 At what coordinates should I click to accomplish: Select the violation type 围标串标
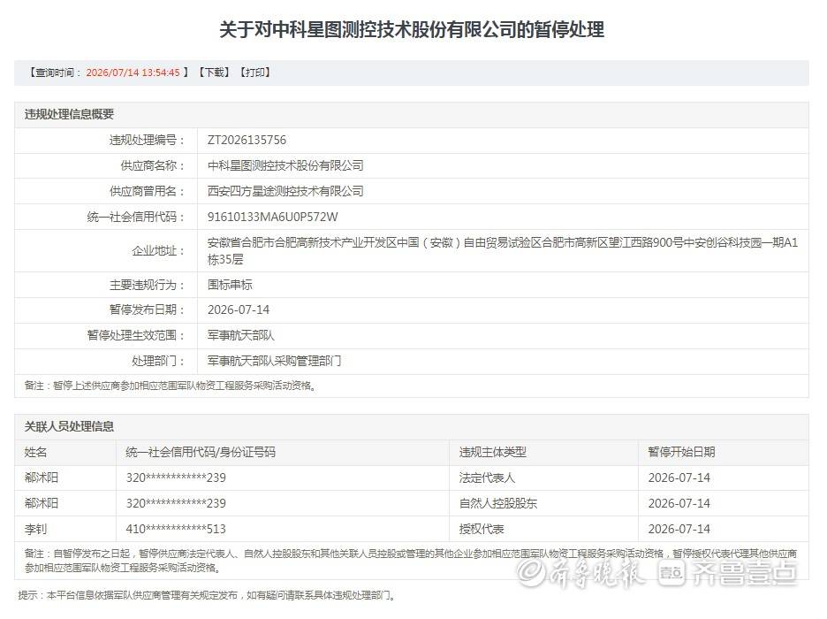pyautogui.click(x=230, y=285)
